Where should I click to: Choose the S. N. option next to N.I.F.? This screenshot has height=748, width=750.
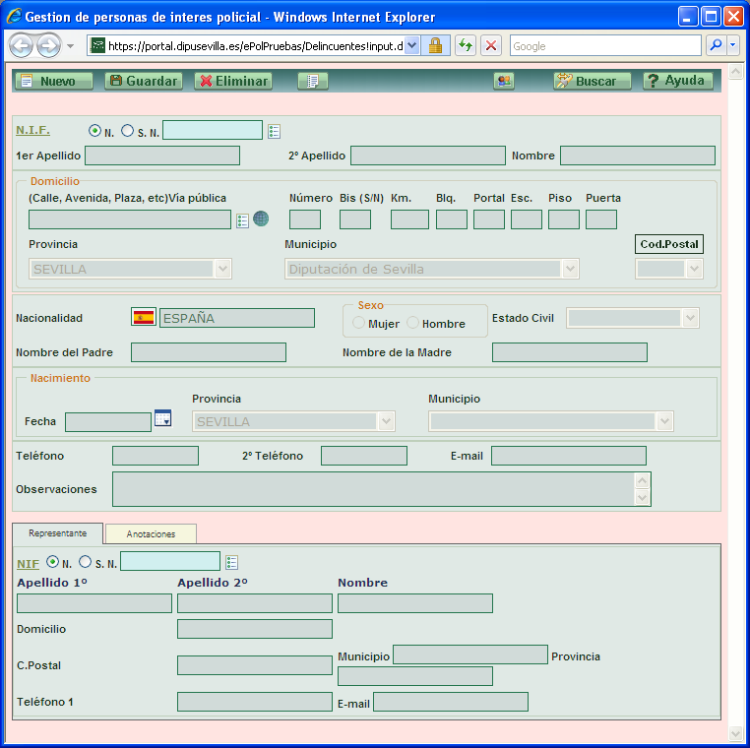128,131
